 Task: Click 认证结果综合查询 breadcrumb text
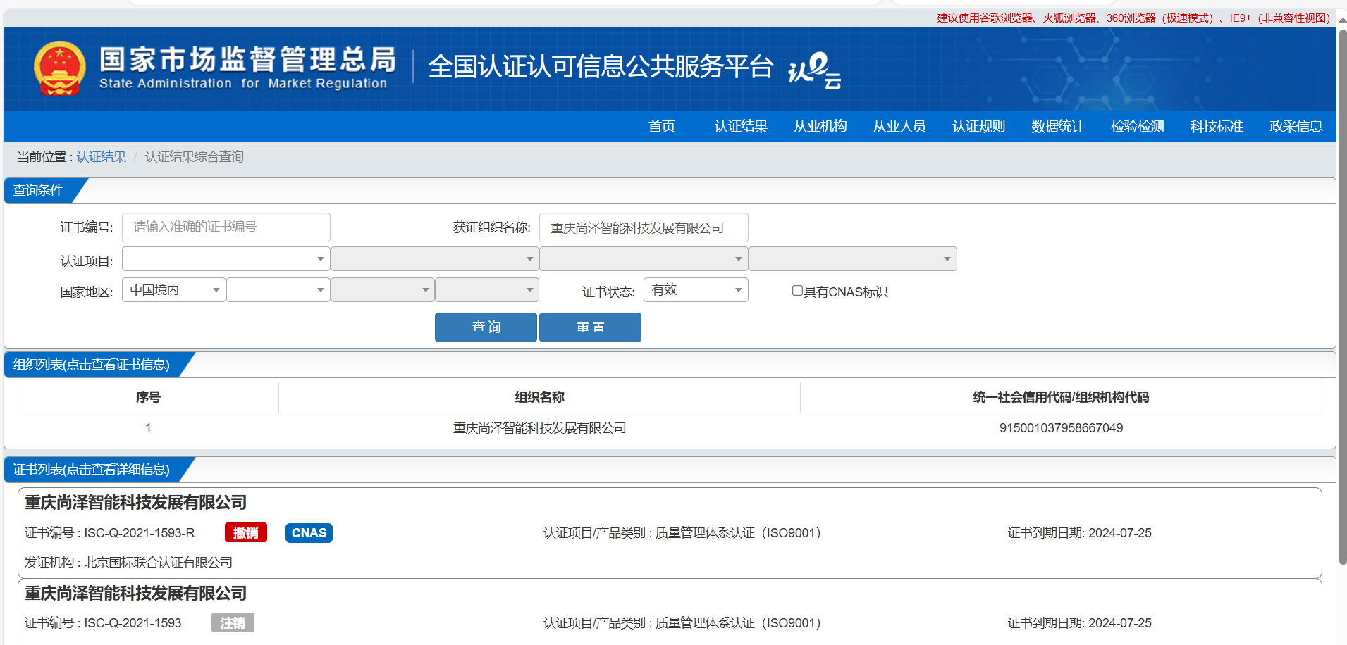(194, 156)
